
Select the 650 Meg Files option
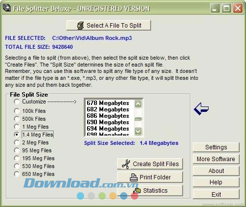[x=17, y=174]
